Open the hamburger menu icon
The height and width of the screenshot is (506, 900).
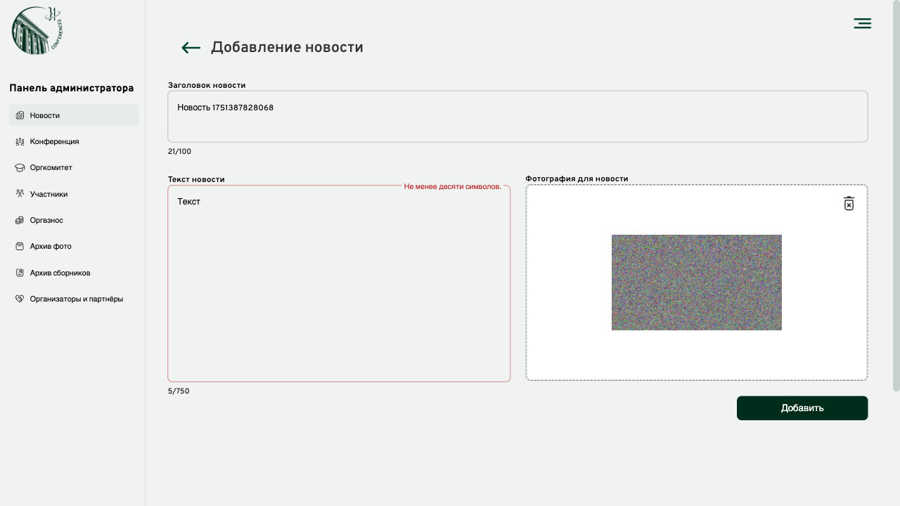tap(862, 24)
